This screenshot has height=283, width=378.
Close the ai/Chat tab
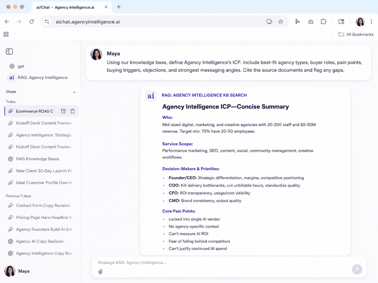[x=106, y=7]
